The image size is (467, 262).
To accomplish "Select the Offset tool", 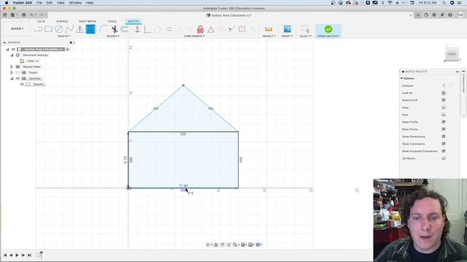I will (x=125, y=29).
